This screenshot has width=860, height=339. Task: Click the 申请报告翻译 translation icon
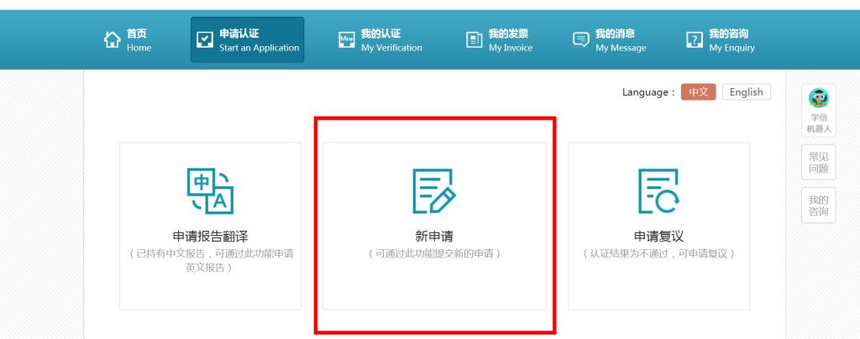coord(210,190)
